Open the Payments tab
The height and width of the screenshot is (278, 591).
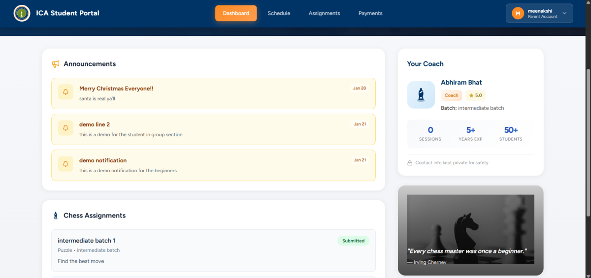(370, 13)
